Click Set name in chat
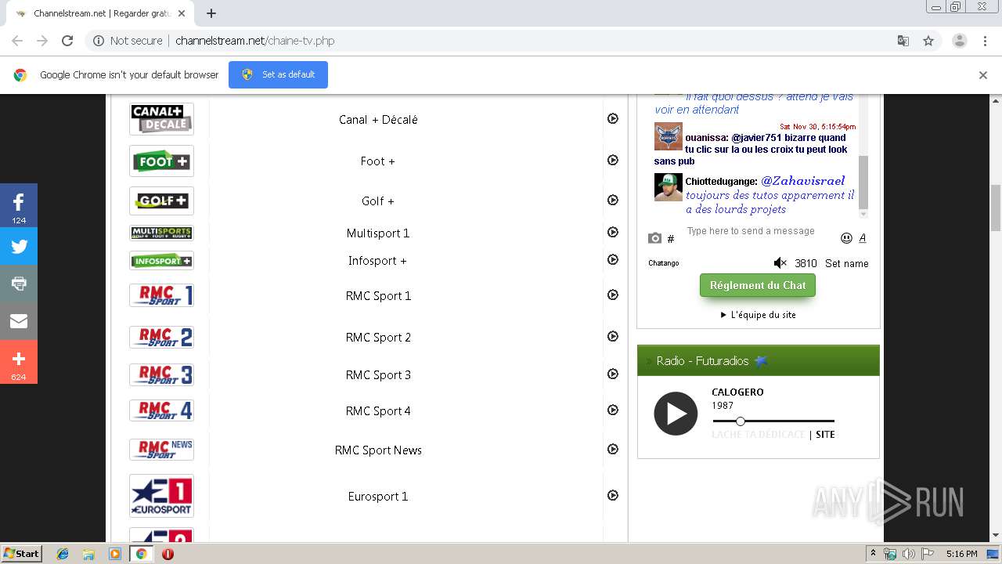This screenshot has height=564, width=1002. point(847,263)
